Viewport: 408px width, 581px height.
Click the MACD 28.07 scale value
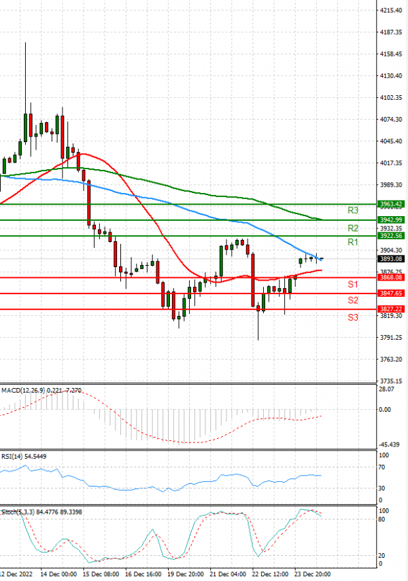click(387, 389)
